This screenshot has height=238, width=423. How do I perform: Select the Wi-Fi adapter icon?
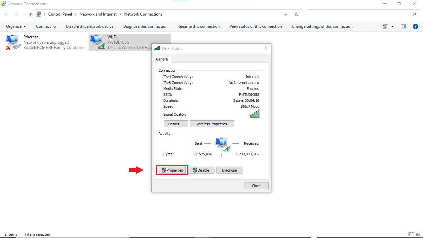point(97,42)
